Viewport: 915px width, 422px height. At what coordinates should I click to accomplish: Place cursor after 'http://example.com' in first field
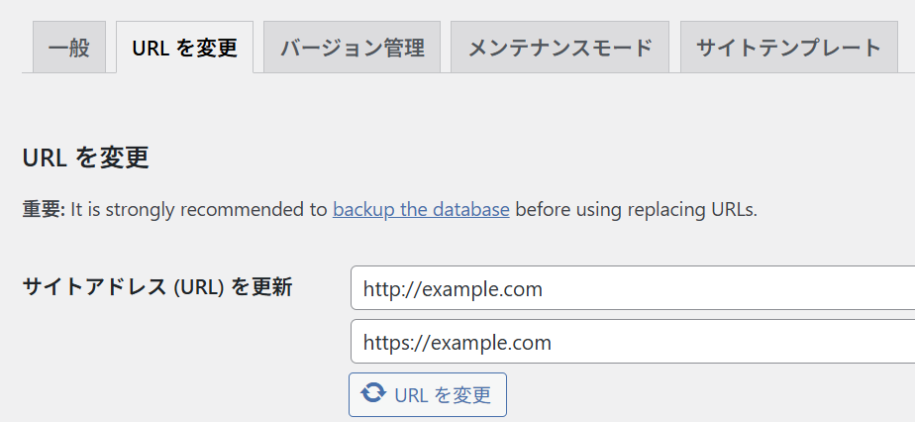point(544,289)
